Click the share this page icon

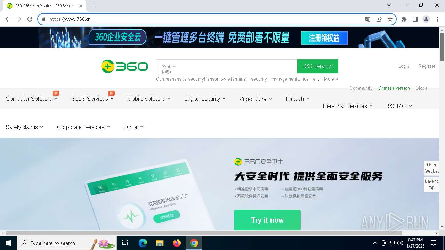[x=379, y=19]
